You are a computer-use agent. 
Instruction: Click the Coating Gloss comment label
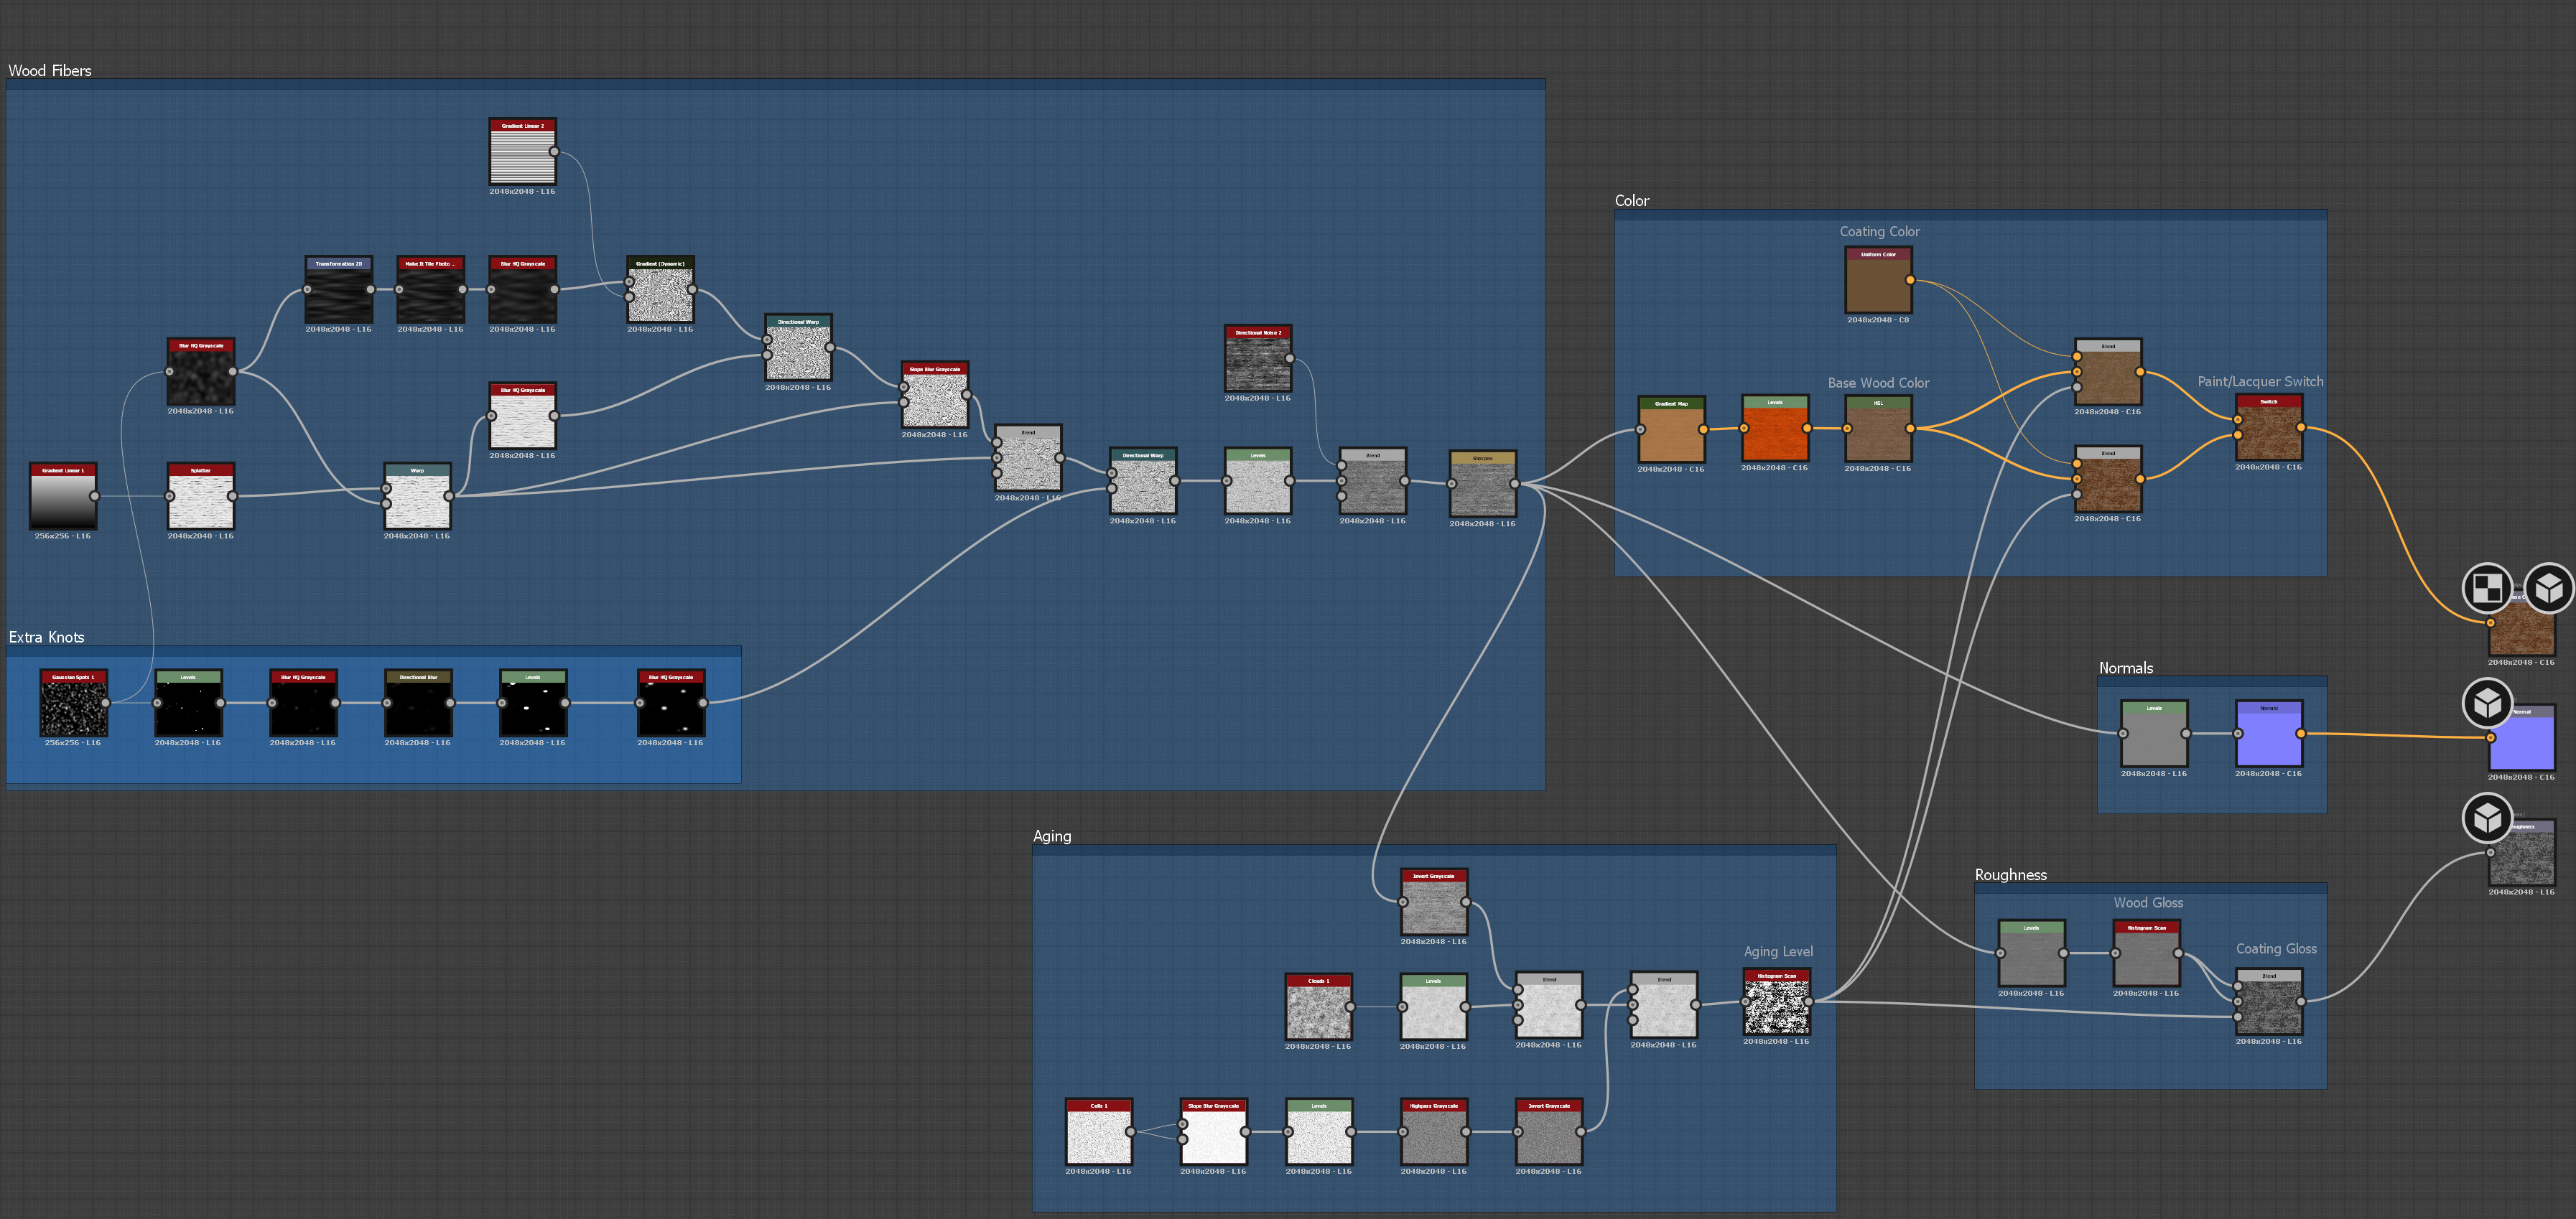click(x=2276, y=948)
